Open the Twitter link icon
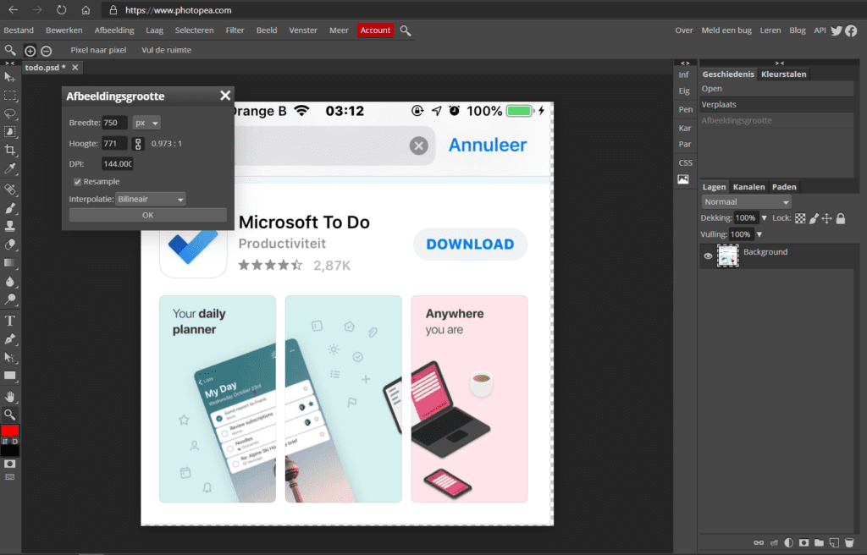Viewport: 867px width, 555px height. 837,31
